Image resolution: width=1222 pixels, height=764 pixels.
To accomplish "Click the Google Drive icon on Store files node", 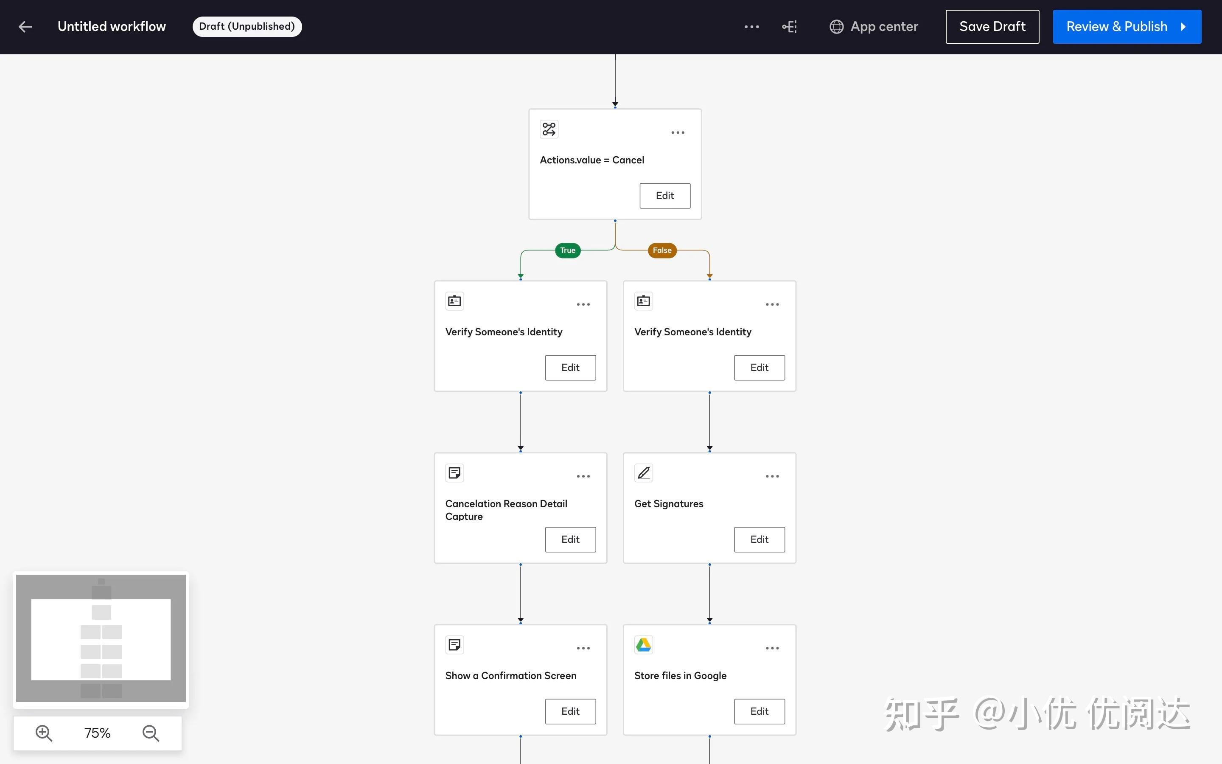I will (643, 644).
